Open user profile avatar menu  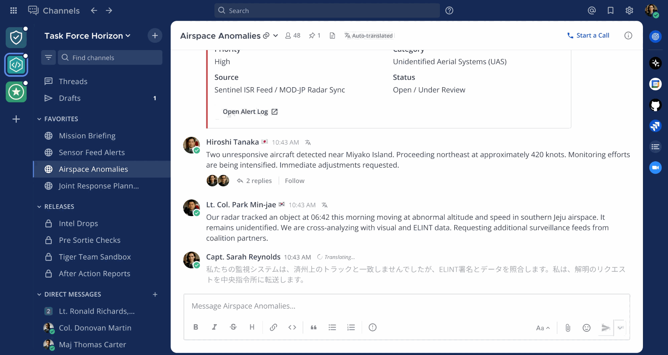click(x=651, y=10)
